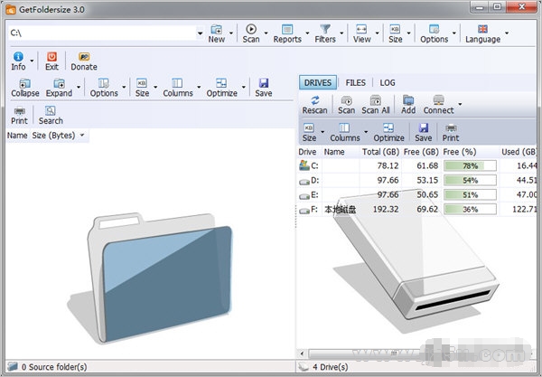This screenshot has height=377, width=542.
Task: Click the 54% free space bar
Action: click(470, 180)
